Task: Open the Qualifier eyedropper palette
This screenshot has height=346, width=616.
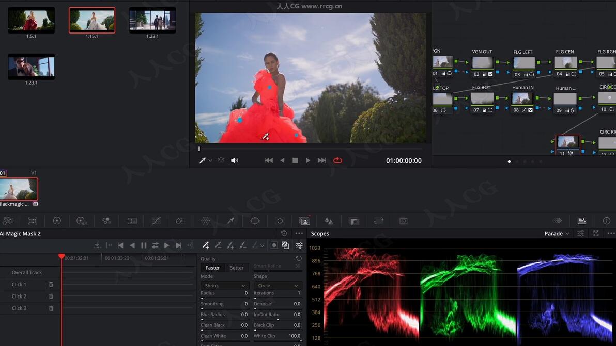Action: (x=230, y=221)
